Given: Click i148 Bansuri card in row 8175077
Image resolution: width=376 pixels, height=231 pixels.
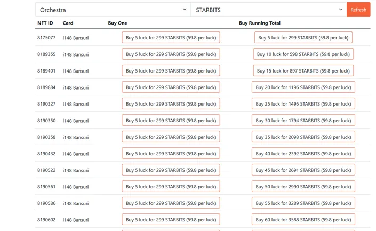Looking at the screenshot, I should tap(76, 38).
